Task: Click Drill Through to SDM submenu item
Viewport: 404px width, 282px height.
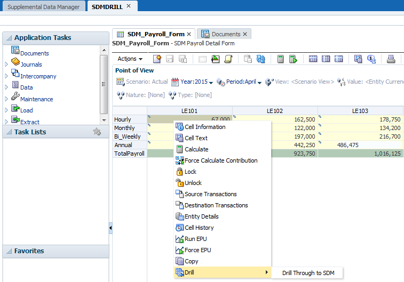Action: coord(308,273)
